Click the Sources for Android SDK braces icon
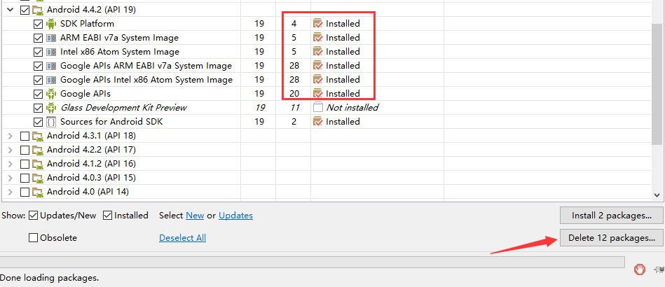 pos(51,122)
